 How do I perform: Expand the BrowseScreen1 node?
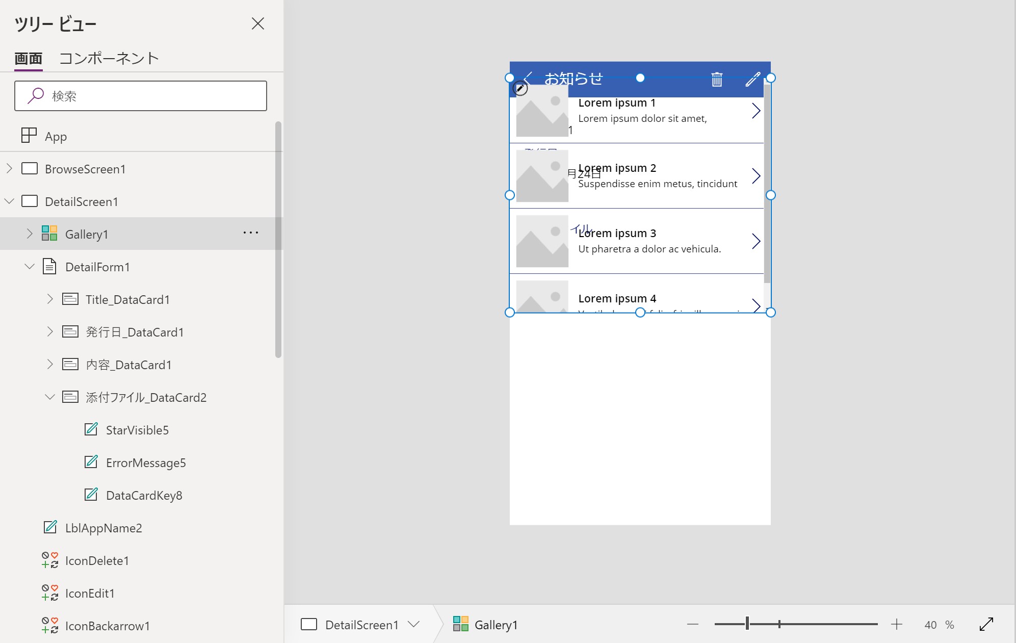pyautogui.click(x=9, y=168)
